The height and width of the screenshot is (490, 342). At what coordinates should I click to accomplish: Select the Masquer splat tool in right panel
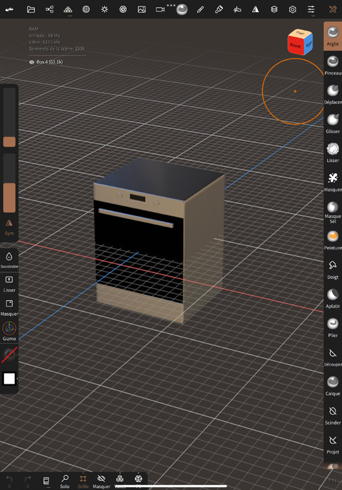point(333,181)
